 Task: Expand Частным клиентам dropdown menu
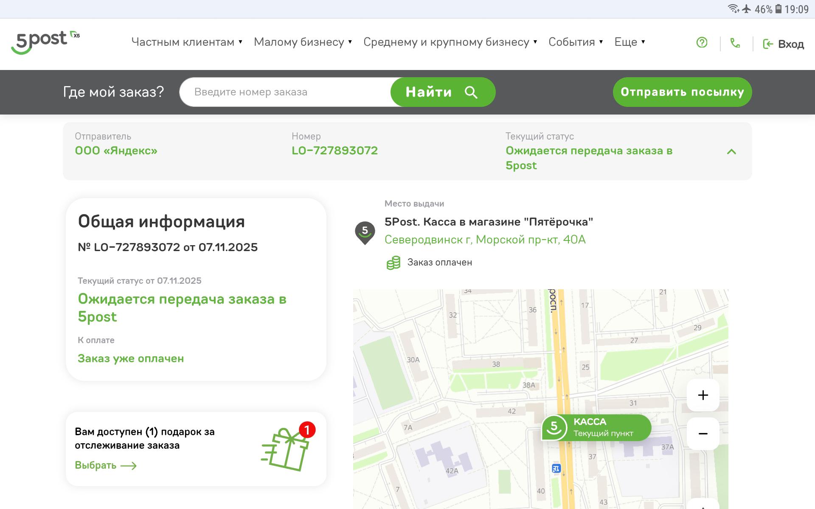click(x=187, y=42)
